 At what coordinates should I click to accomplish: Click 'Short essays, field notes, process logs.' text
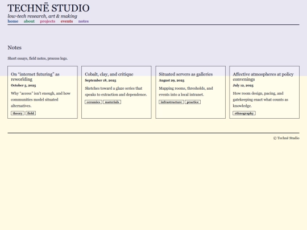click(38, 58)
